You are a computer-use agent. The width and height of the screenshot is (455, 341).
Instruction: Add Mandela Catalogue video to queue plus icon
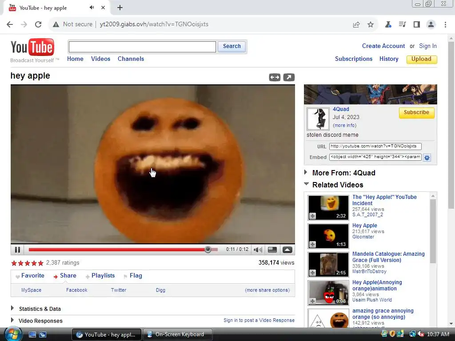coord(312,273)
